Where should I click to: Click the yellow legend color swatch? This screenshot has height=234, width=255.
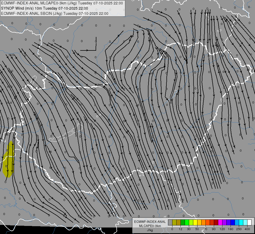tap(195, 222)
